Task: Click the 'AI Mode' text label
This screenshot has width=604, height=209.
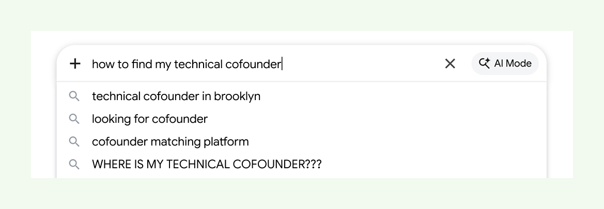Action: [x=513, y=63]
